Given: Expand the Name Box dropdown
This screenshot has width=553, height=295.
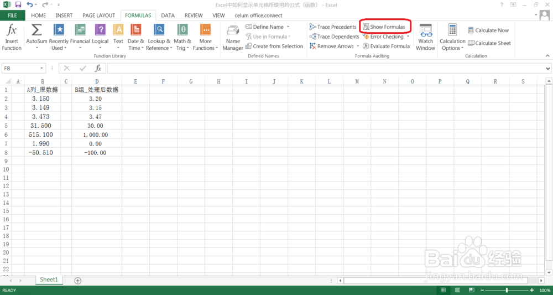Looking at the screenshot, I should (x=42, y=68).
